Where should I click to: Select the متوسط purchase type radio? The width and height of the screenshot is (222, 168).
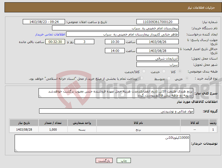(x=169, y=78)
